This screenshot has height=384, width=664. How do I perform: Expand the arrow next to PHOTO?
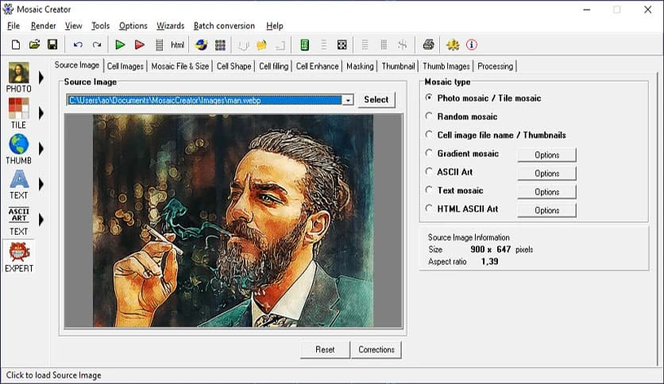(41, 78)
